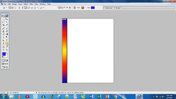Open the Image menu
The height and width of the screenshot is (99, 176).
click(x=14, y=4)
